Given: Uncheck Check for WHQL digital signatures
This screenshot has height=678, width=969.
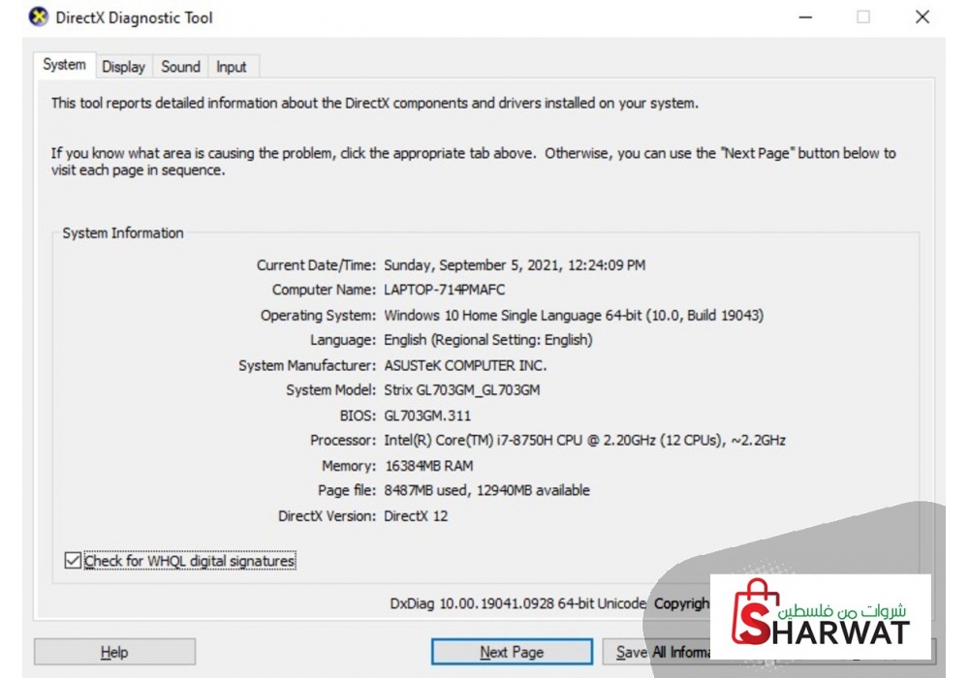Looking at the screenshot, I should (x=73, y=561).
